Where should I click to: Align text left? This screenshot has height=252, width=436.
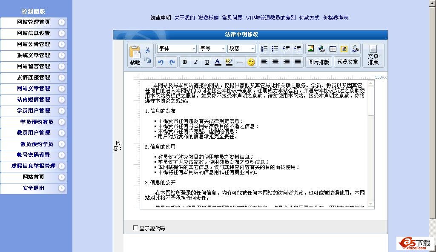tap(264, 62)
